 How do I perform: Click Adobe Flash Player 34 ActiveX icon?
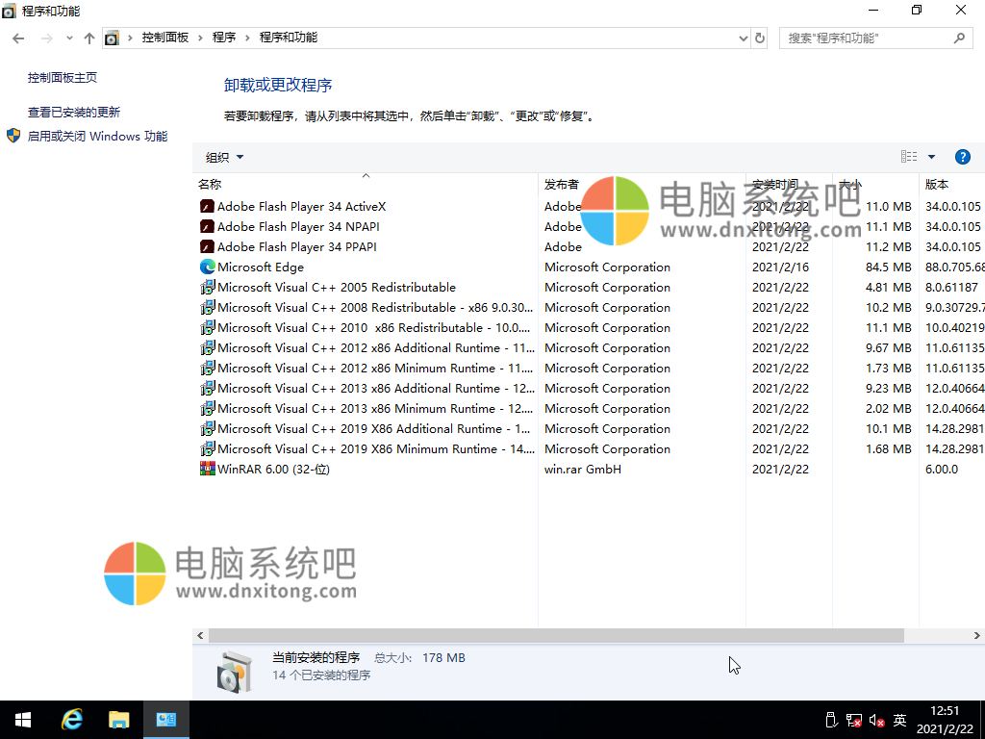coord(207,206)
